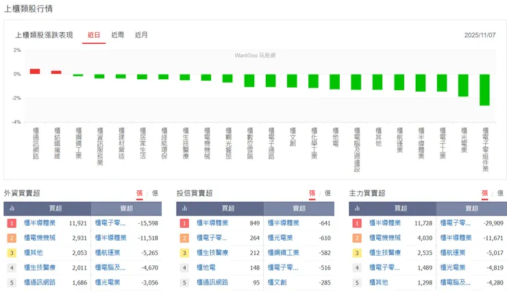Image resolution: width=507 pixels, height=292 pixels.
Task: Click the green 櫃光電業 chart bar
Action: point(463,85)
